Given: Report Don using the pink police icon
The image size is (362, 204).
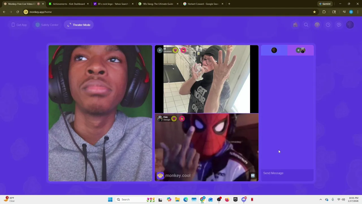Looking at the screenshot, I should coord(182,118).
